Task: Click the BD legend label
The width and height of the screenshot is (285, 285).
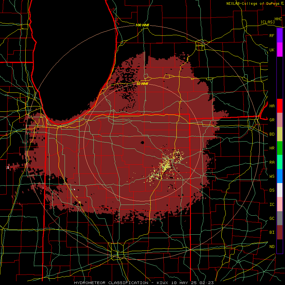Action: 272,134
